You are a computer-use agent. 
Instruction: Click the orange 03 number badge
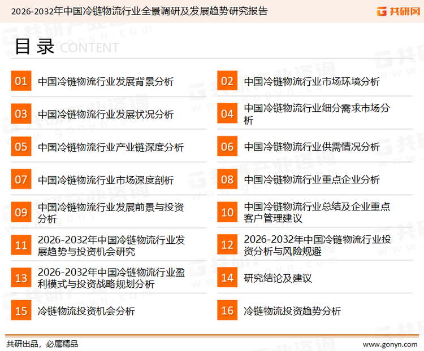(21, 113)
